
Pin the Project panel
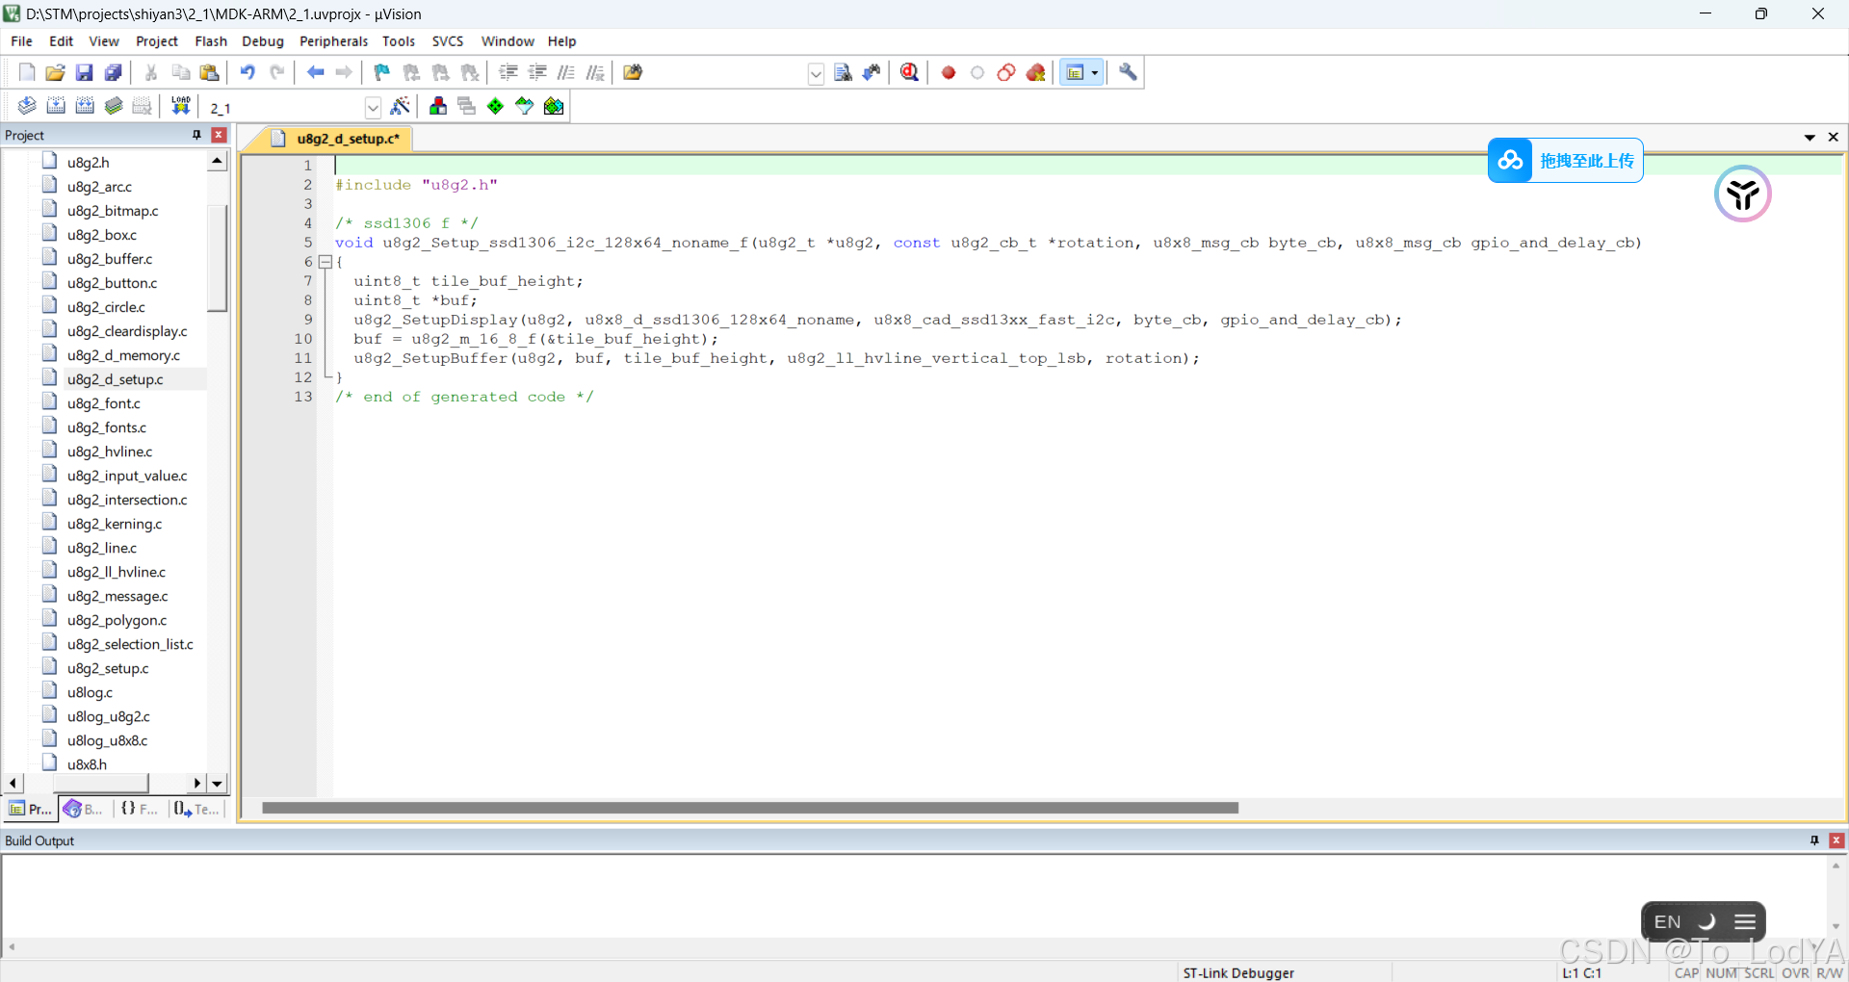pyautogui.click(x=196, y=135)
